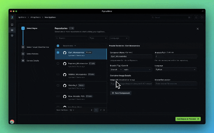This screenshot has height=133, width=214.
Task: Click the step 2 number badge
Action: (x=23, y=47)
